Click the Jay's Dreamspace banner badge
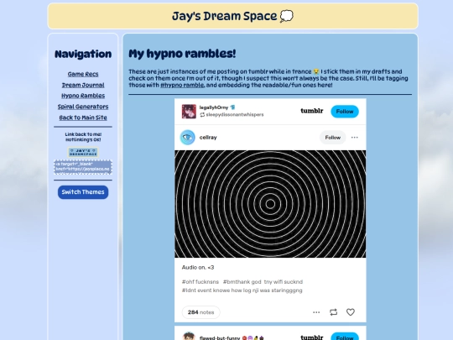Screen dimensions: 453x340 pos(83,152)
